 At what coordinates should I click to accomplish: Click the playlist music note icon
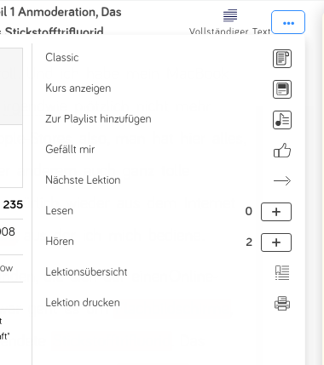[282, 120]
